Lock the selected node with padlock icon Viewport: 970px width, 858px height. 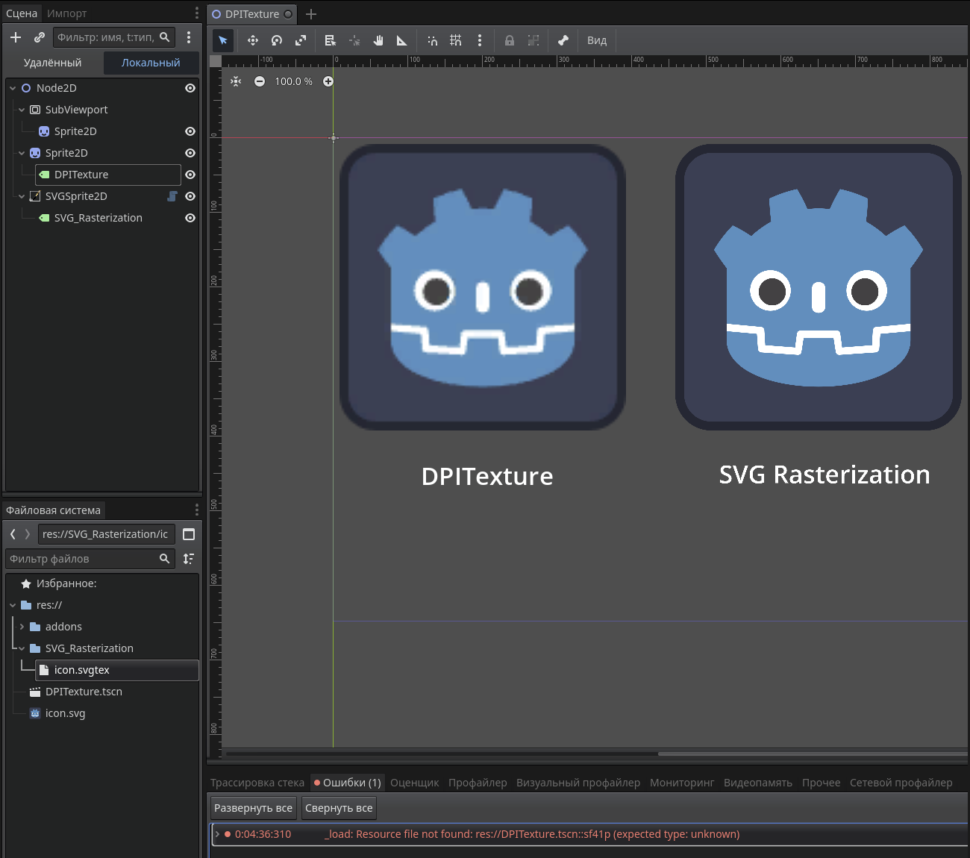click(510, 40)
